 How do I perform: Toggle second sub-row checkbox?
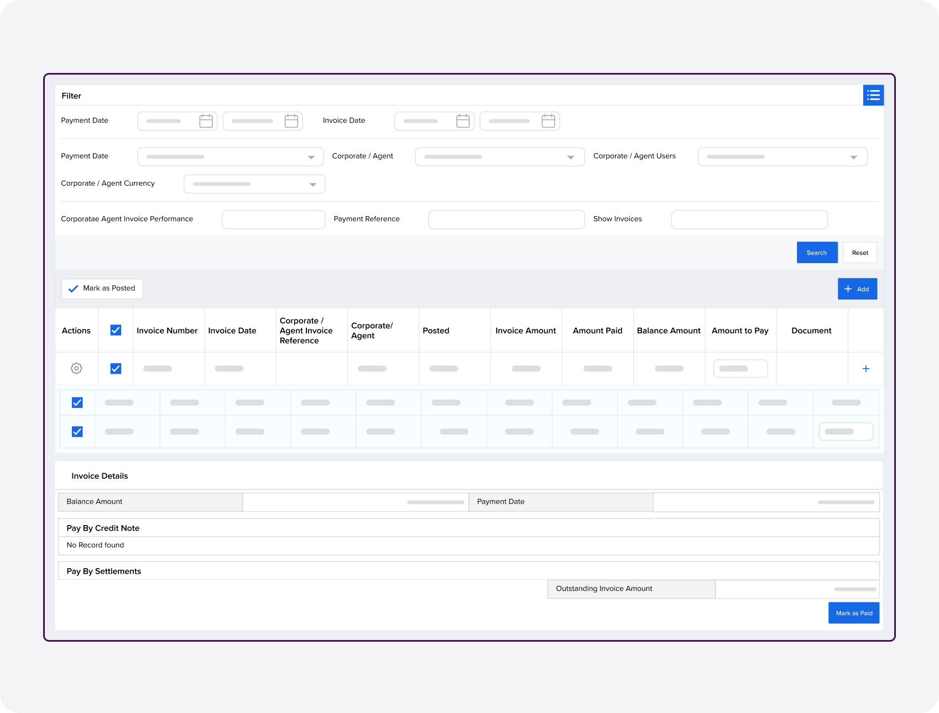77,431
